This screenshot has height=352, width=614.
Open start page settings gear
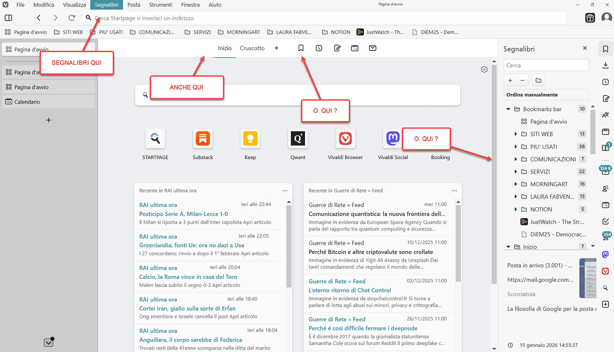(x=484, y=69)
